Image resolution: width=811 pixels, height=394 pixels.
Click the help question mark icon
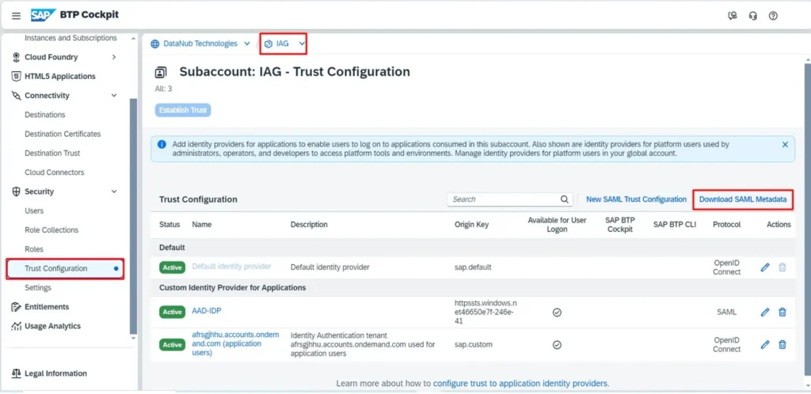tap(773, 16)
